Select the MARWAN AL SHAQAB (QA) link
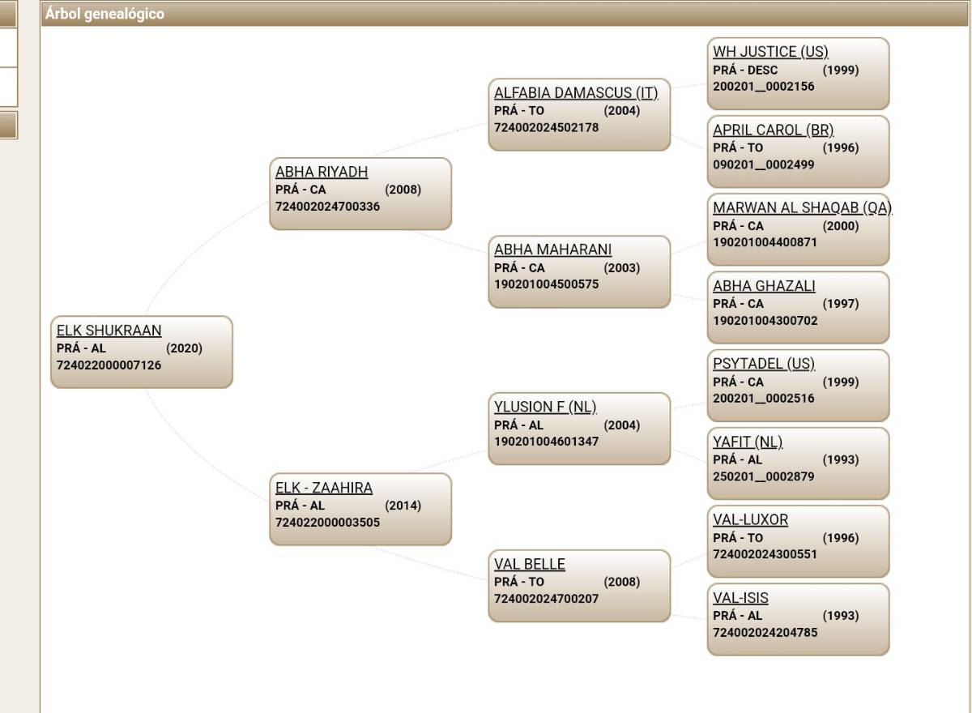This screenshot has height=713, width=972. 802,207
